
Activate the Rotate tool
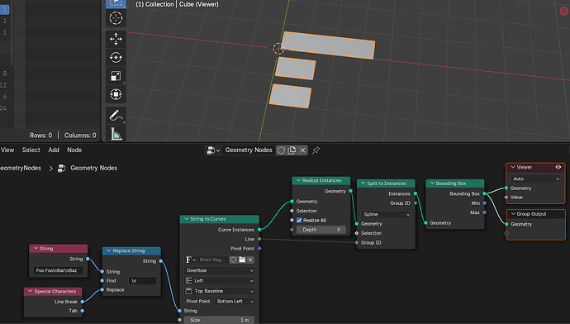[116, 58]
